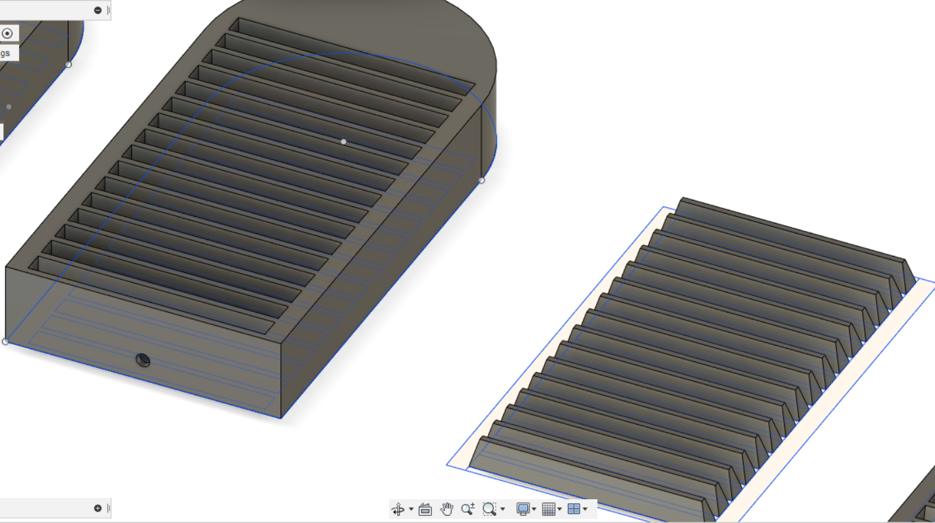Click the small hole on the box front face

142,360
